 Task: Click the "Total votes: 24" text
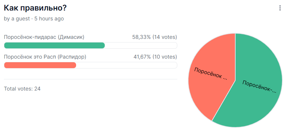tap(22, 89)
